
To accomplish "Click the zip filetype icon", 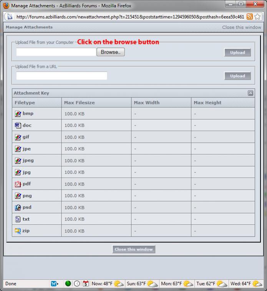I will pos(18,231).
